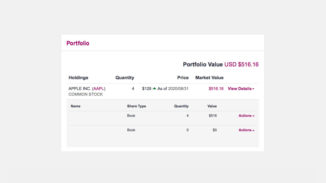326x183 pixels.
Task: Click Book share type in the $0 row
Action: click(x=131, y=130)
